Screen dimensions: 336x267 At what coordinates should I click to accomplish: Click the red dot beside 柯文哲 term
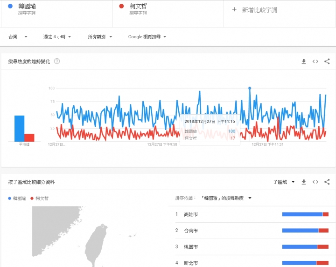(x=121, y=6)
